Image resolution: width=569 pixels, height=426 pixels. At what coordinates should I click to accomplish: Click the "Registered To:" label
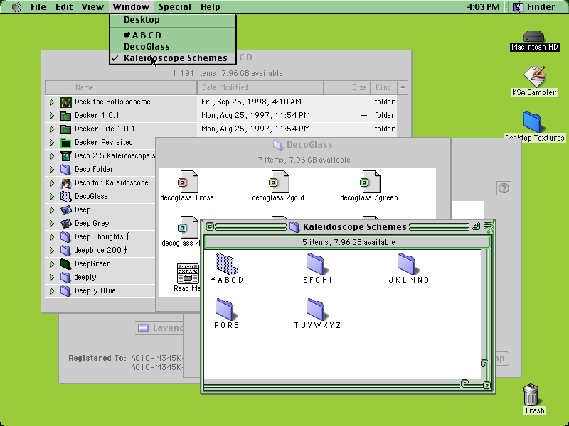[x=97, y=359]
